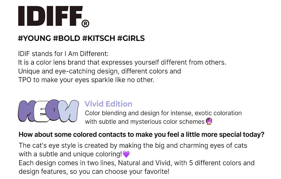Click the 'Color blending and design' description

(x=163, y=113)
